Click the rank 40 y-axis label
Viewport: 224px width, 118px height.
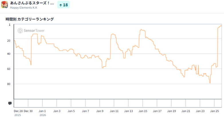pos(9,54)
